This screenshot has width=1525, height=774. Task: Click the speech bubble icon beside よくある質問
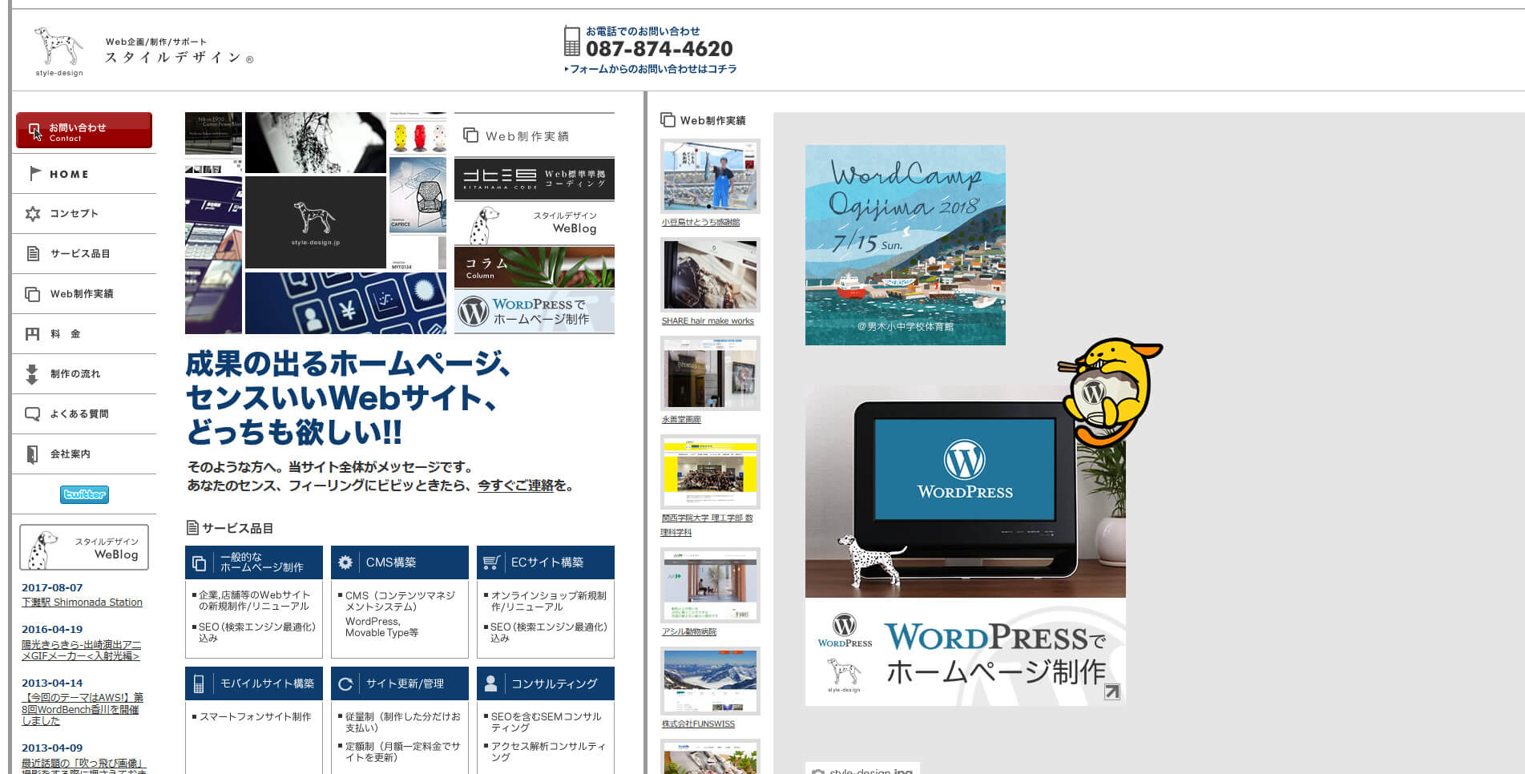pos(33,414)
